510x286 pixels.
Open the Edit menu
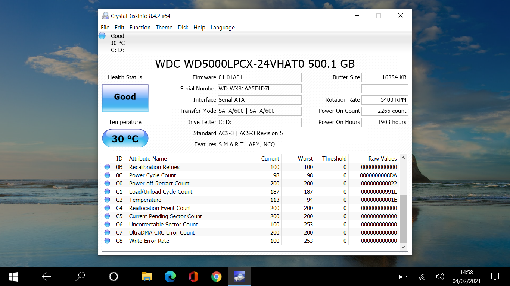tap(119, 28)
